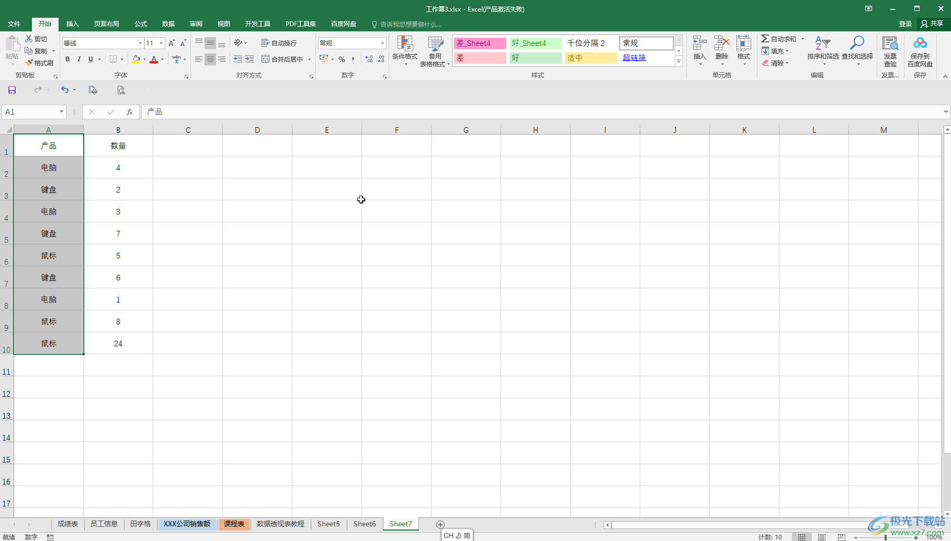
Task: Click the 登录 sign-in button
Action: click(x=905, y=24)
